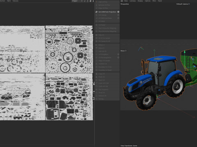Click the viewport hamburger menu icon
The image size is (197, 147).
coord(121,1)
